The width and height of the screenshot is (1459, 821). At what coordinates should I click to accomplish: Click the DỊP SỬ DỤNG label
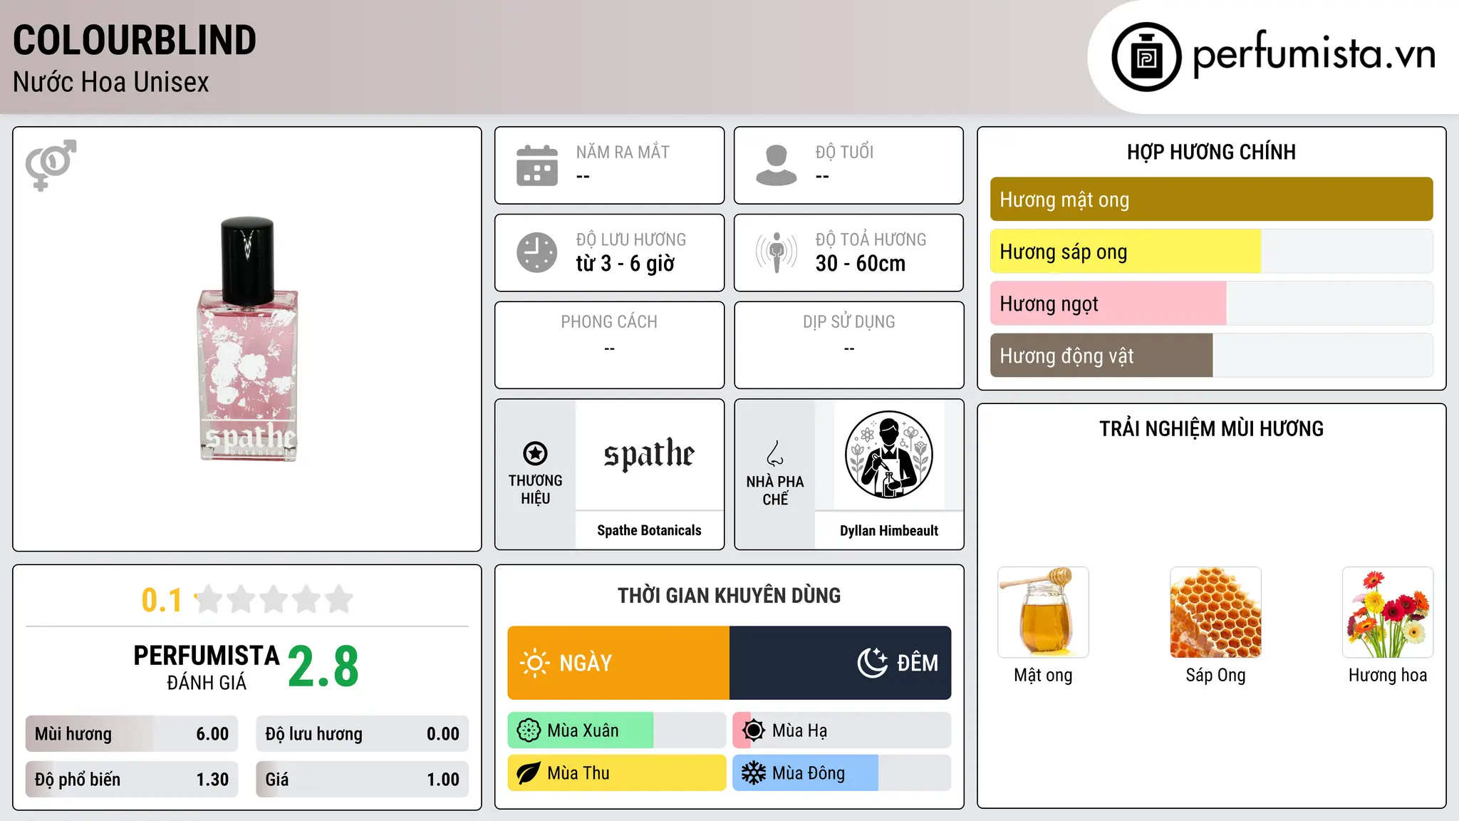[848, 322]
